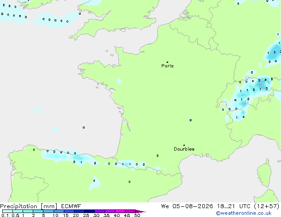Click the '25' legend scale value
281x217 pixels.
coord(86,215)
